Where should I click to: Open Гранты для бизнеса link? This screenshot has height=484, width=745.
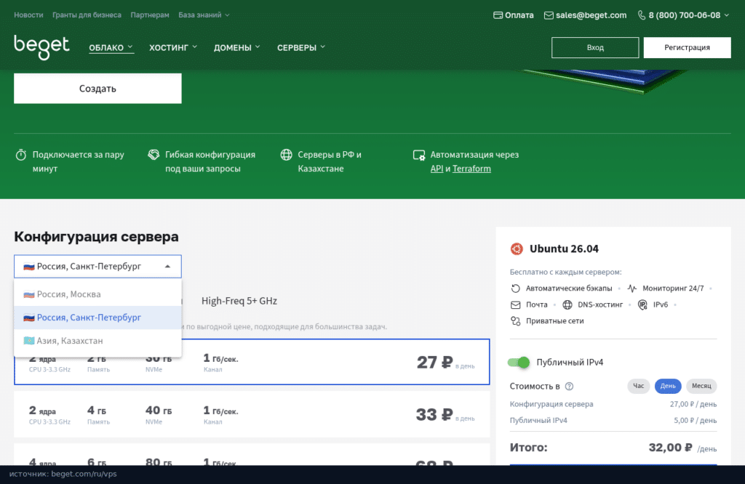coord(87,15)
